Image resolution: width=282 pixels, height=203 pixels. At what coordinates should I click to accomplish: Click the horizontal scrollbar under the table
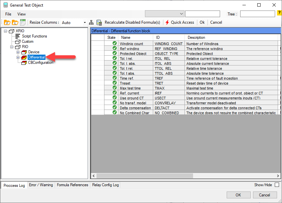point(184,176)
